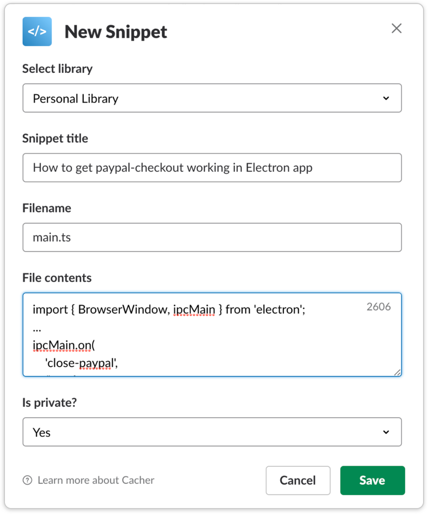Grab the File contents resize handle

(x=397, y=372)
